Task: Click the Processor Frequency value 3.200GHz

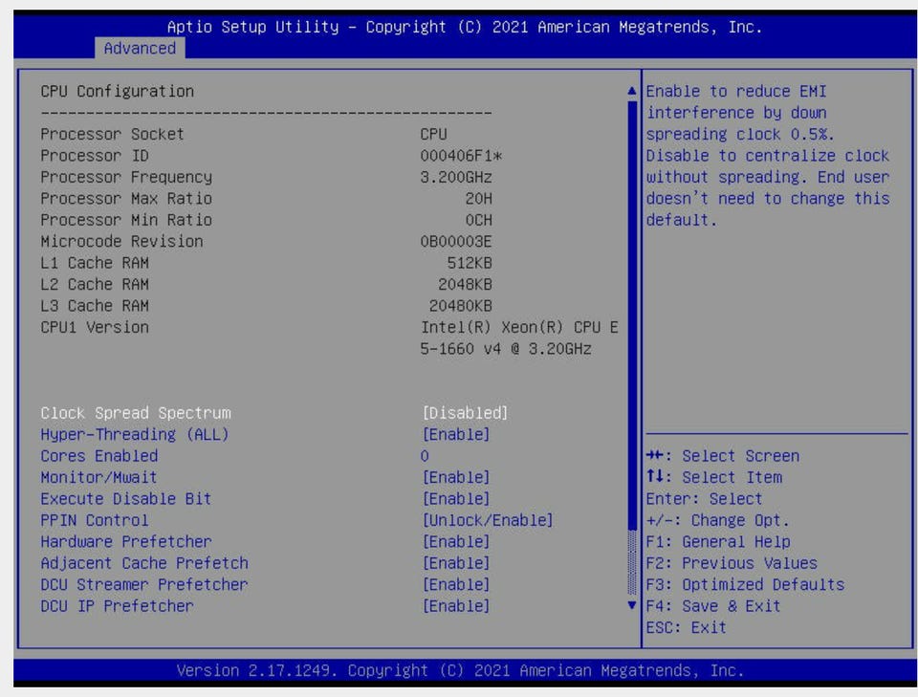Action: [456, 177]
